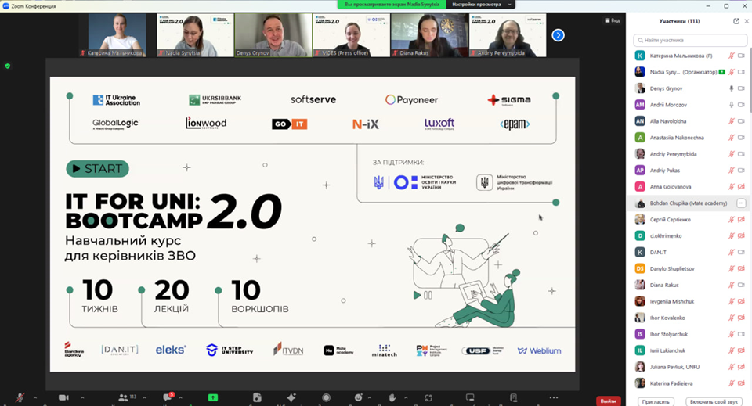Click the record circle icon
Image resolution: width=752 pixels, height=406 pixels.
tap(326, 397)
